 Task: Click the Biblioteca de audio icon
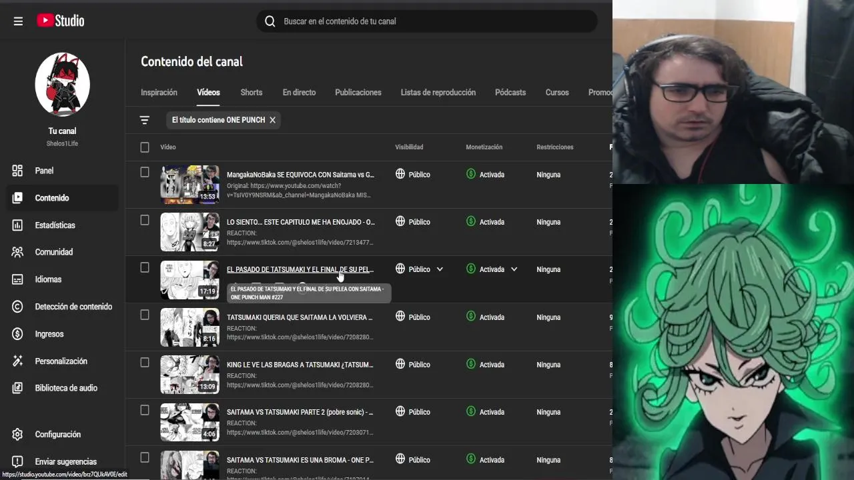17,388
